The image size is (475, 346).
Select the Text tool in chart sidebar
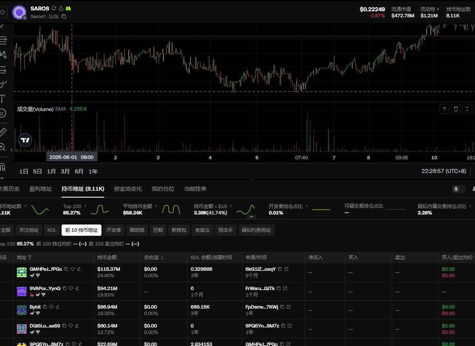(x=2, y=99)
